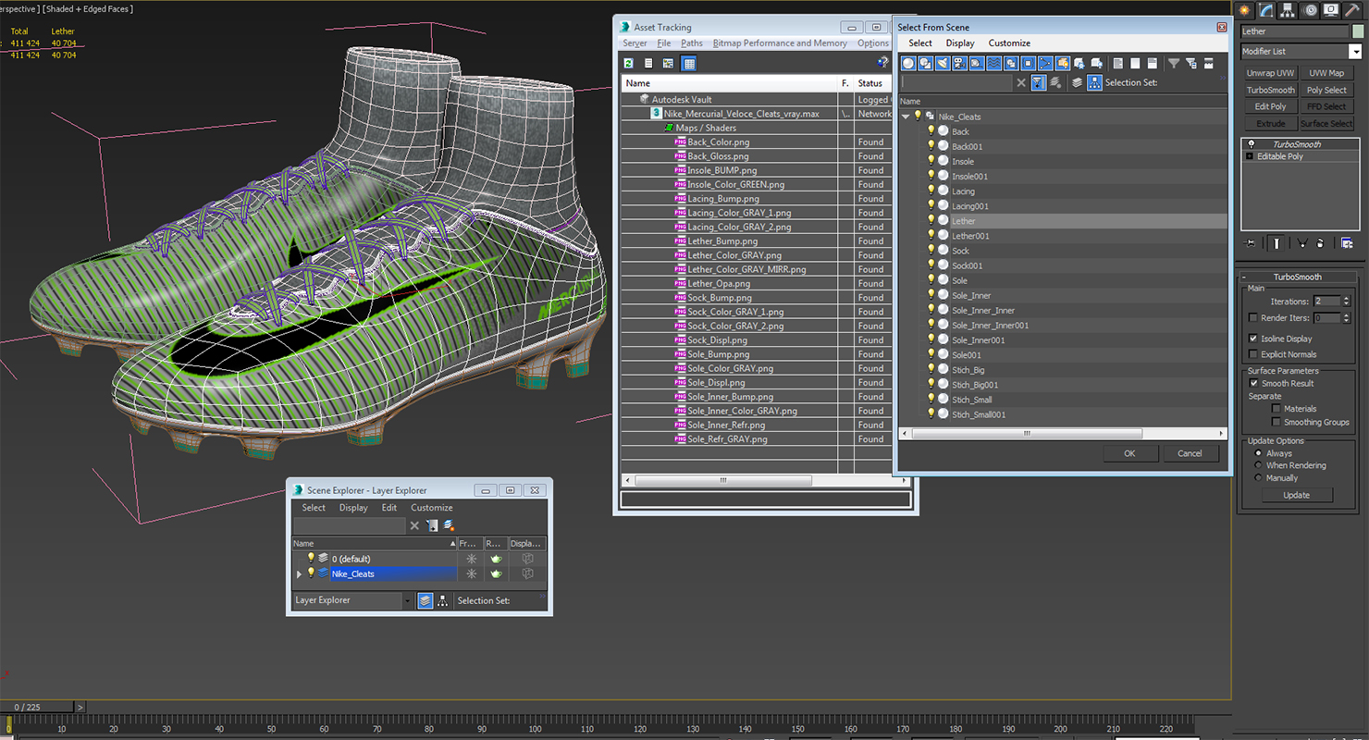Screen dimensions: 1369x740
Task: Open Paths menu in Asset Tracking
Action: (691, 43)
